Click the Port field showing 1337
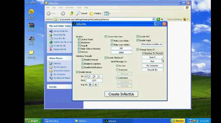This screenshot has width=221, height=123. 94,81
